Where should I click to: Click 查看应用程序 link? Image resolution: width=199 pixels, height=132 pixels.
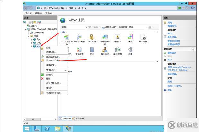[174, 41]
